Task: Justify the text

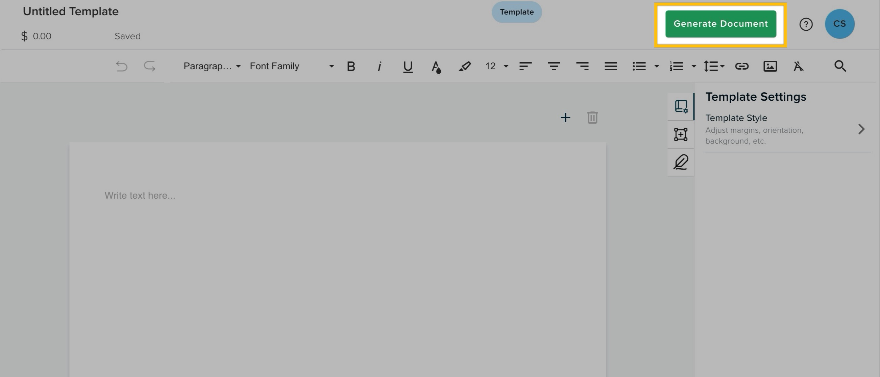Action: [610, 66]
